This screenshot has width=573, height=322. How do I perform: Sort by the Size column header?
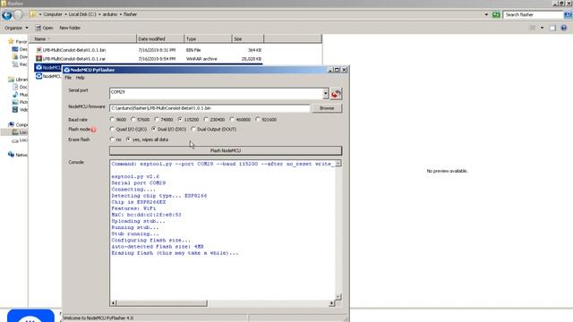point(247,38)
